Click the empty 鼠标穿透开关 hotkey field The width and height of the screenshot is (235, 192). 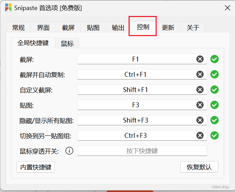[142, 151]
